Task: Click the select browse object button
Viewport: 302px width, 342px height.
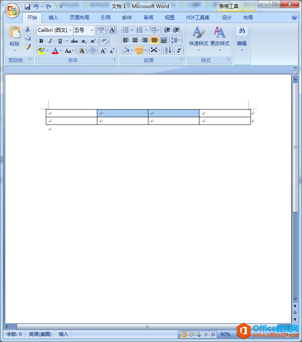Action: pyautogui.click(x=295, y=312)
